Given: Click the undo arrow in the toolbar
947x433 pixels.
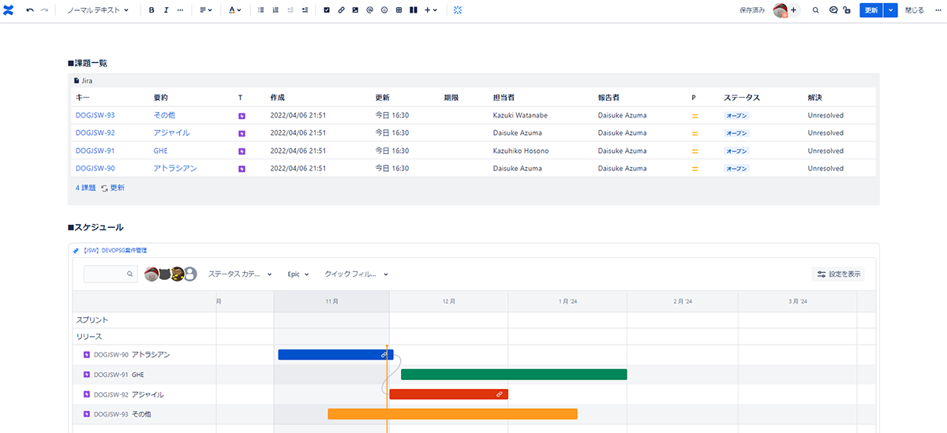Looking at the screenshot, I should [30, 10].
